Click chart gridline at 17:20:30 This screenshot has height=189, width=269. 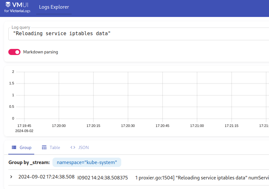(128, 95)
